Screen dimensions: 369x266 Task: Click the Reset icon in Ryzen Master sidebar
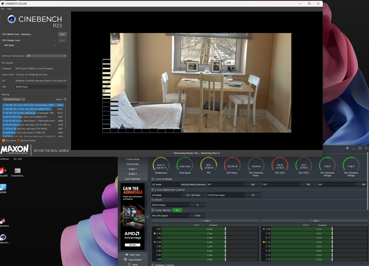129,265
